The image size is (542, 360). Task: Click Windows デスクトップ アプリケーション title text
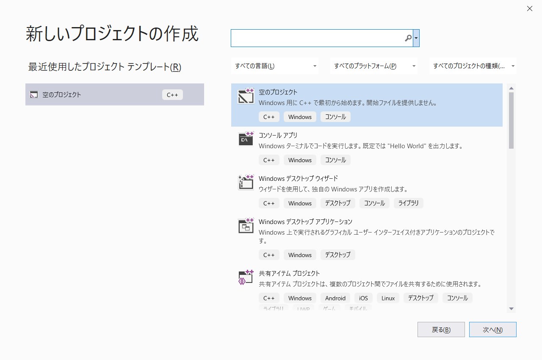click(x=305, y=222)
